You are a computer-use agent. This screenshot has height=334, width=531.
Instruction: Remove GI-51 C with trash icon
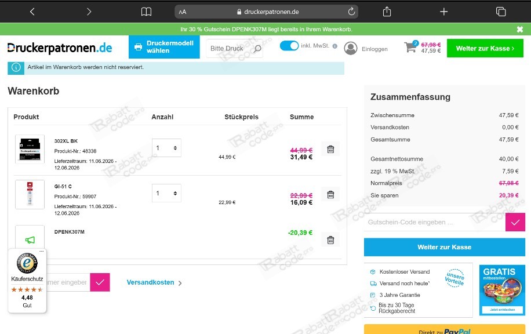click(x=330, y=195)
